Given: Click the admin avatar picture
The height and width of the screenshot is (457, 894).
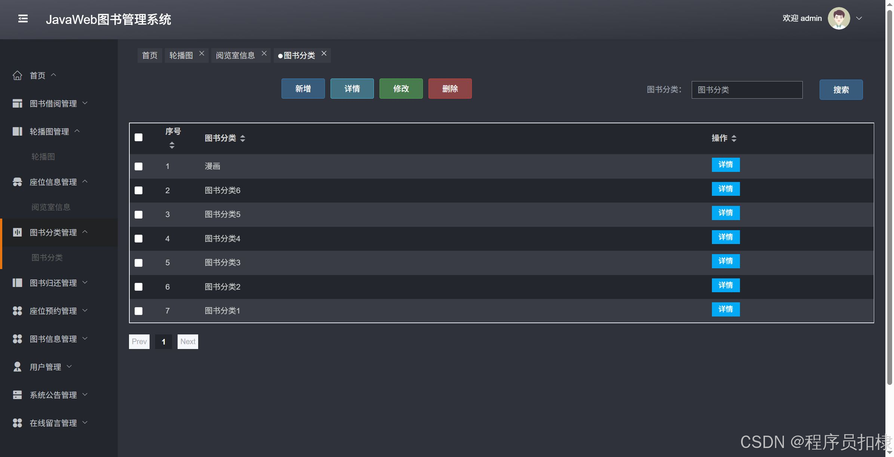Looking at the screenshot, I should 839,18.
